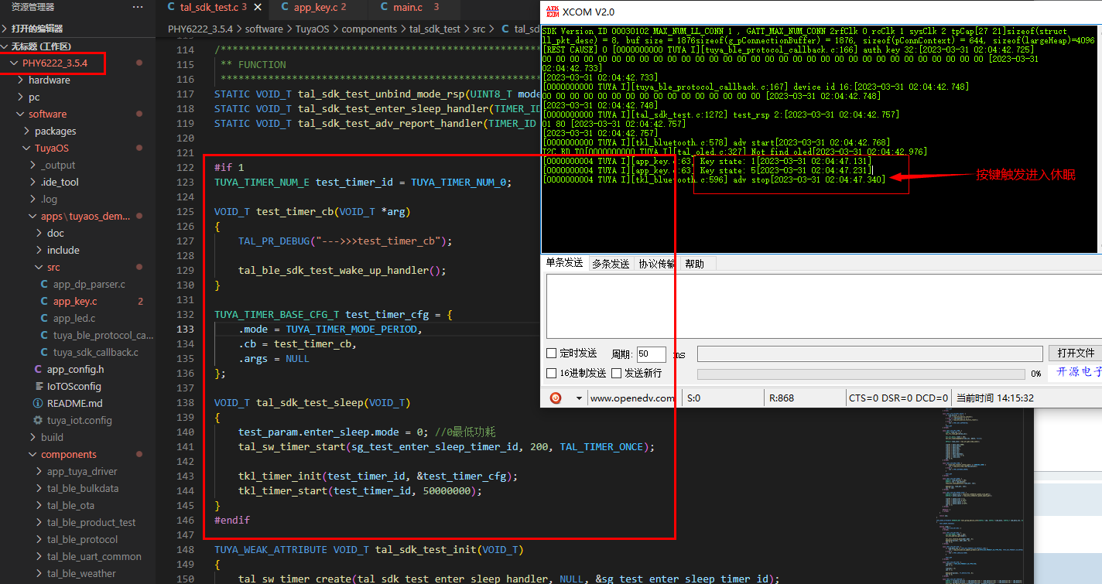1102x584 pixels.
Task: Collapse the TuyaOS folder
Action: (x=26, y=148)
